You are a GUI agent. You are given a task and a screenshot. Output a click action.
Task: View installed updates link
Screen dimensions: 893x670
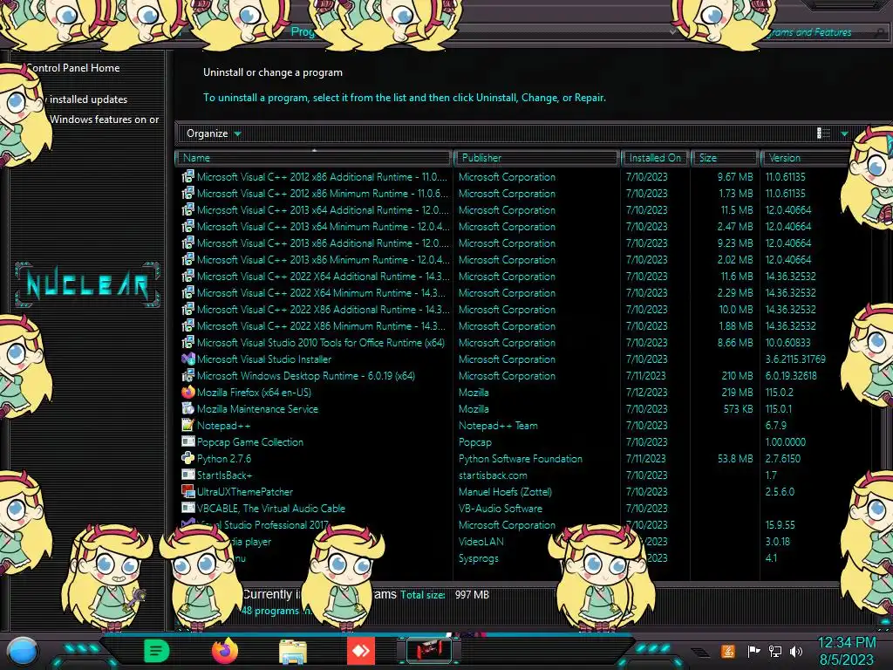click(88, 99)
